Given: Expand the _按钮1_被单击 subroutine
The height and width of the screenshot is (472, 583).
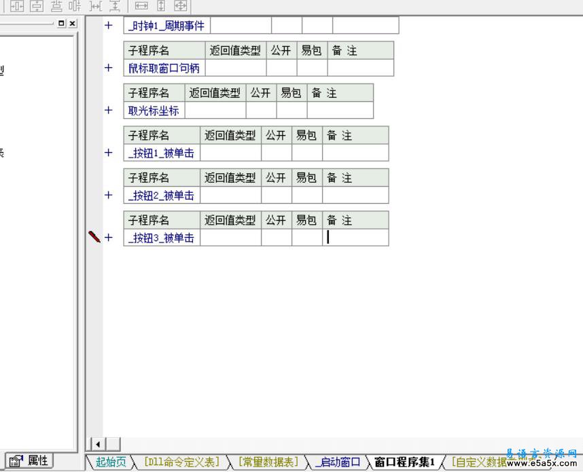Looking at the screenshot, I should (x=108, y=152).
